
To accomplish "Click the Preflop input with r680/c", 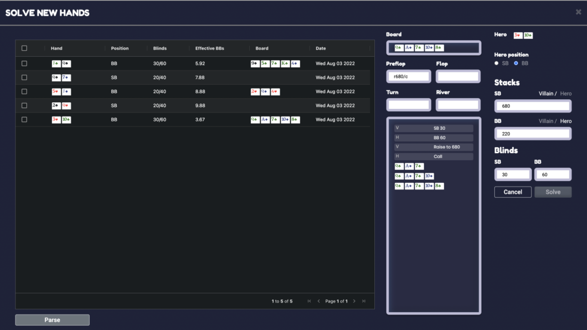I will pyautogui.click(x=409, y=77).
